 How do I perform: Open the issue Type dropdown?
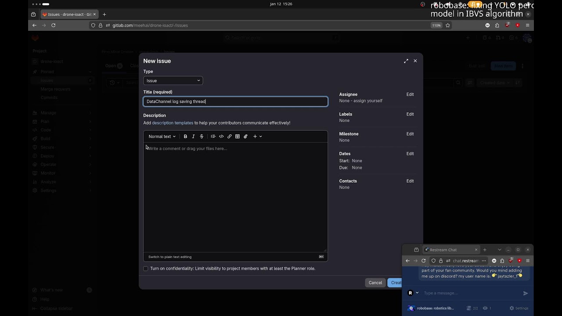173,81
